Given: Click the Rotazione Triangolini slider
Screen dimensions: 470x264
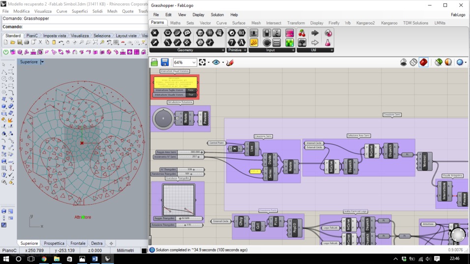Looking at the screenshot, I should (177, 225).
